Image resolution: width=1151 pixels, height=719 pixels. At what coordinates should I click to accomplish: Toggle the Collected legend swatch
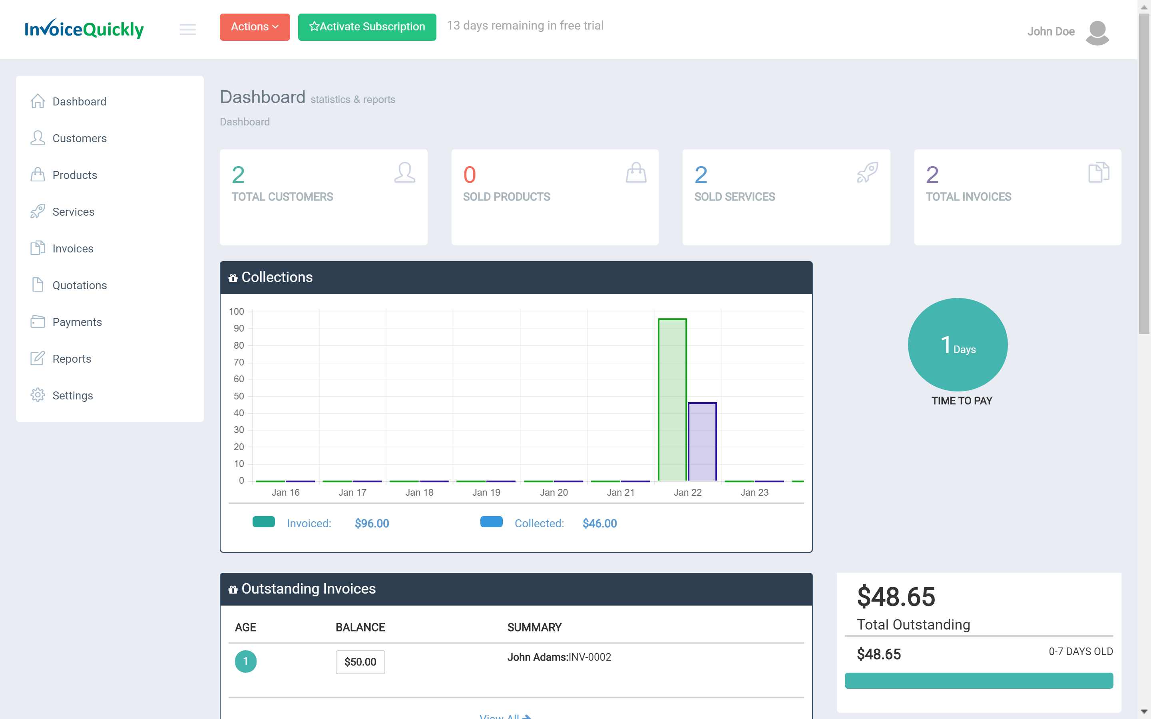point(491,522)
